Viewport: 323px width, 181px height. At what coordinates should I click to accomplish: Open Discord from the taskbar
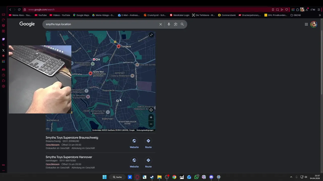[x=211, y=177]
